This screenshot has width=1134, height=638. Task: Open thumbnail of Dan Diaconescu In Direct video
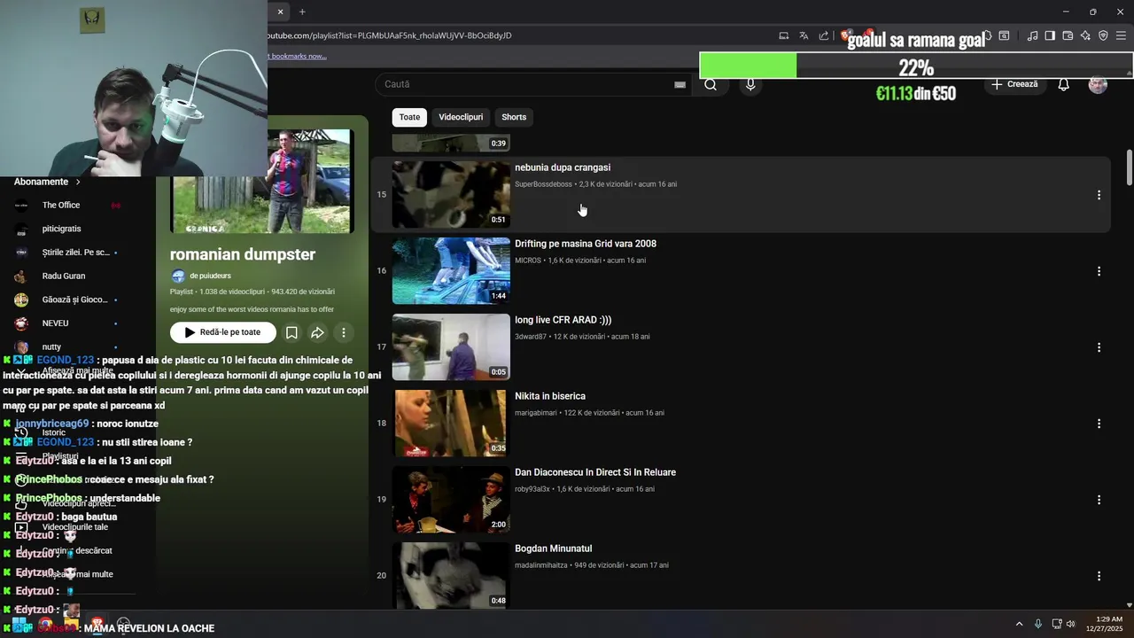click(451, 499)
